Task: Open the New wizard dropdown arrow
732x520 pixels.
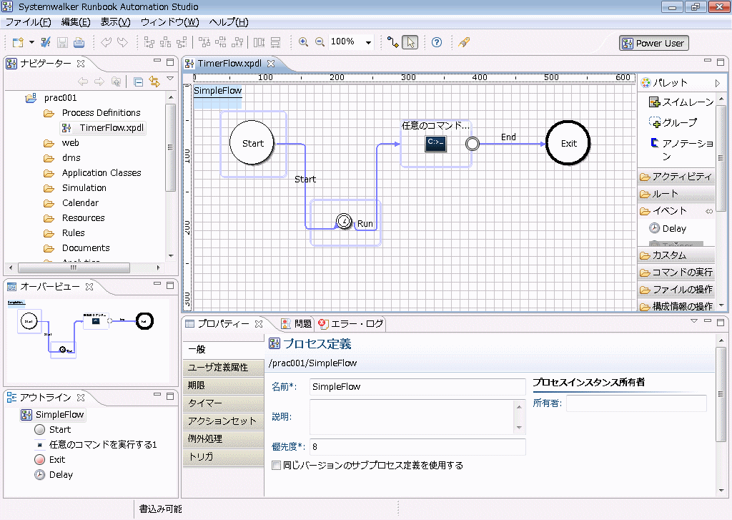Action: pyautogui.click(x=31, y=42)
